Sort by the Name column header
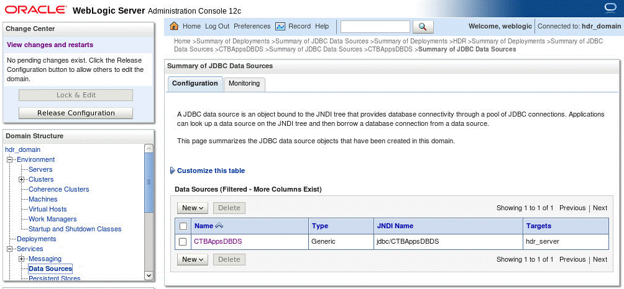624x289 pixels. [204, 226]
